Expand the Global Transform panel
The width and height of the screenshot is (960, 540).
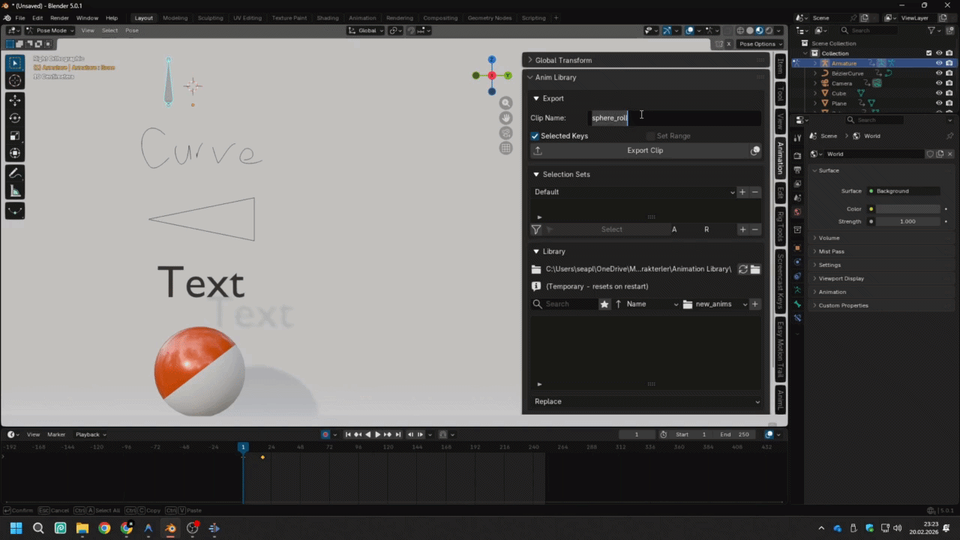click(x=563, y=60)
